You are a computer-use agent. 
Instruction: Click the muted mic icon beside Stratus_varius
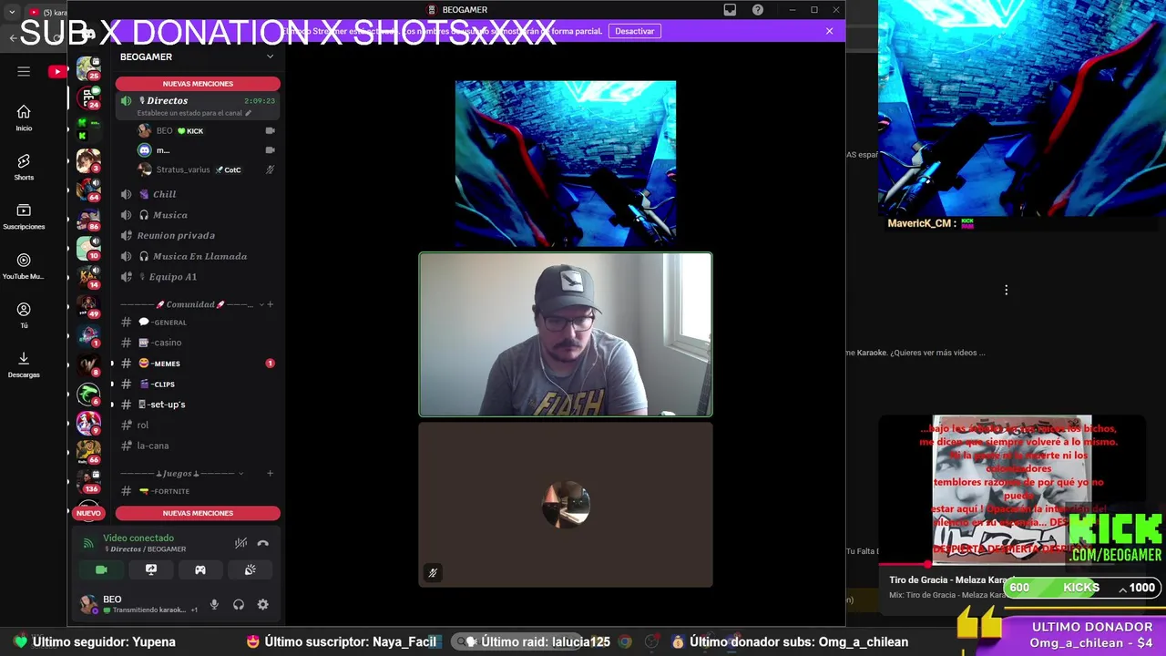270,169
